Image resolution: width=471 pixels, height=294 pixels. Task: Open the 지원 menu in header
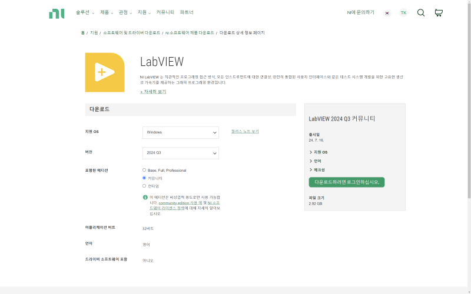pyautogui.click(x=144, y=12)
